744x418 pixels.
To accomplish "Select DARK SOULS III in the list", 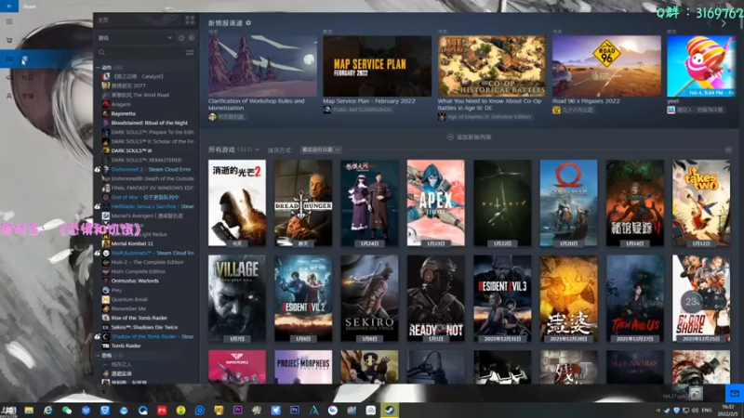I will [x=131, y=150].
